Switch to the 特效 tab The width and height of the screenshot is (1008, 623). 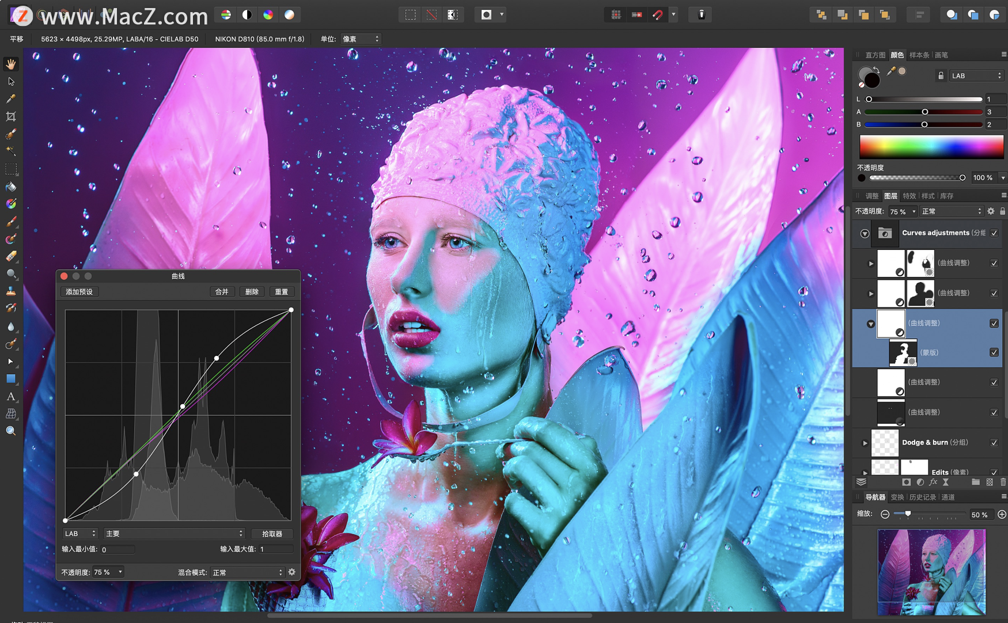coord(909,196)
